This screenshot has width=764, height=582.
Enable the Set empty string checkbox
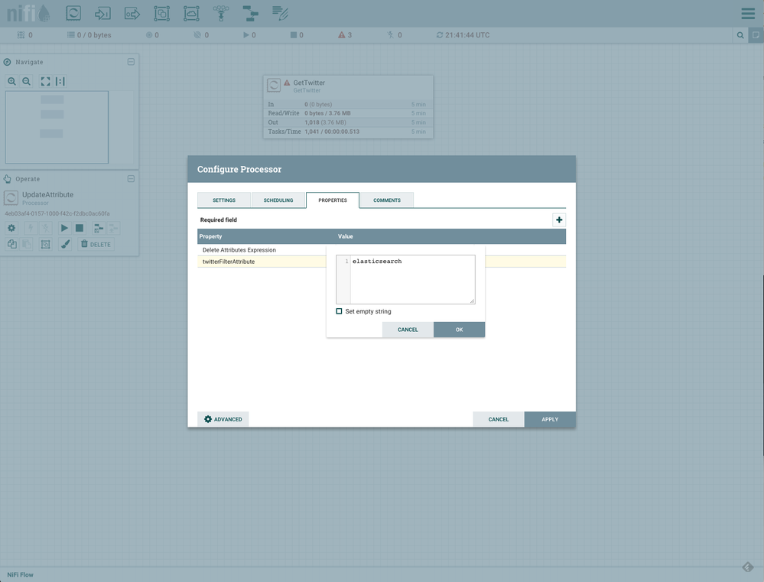pyautogui.click(x=340, y=311)
